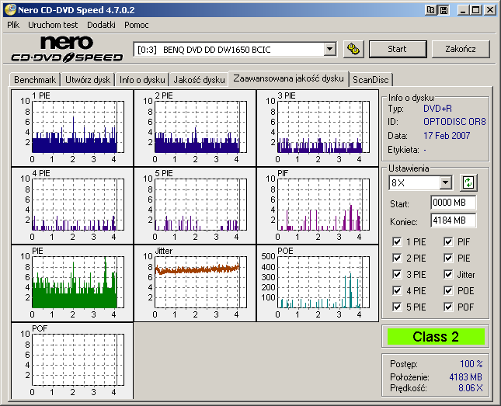Click the Start button

398,49
